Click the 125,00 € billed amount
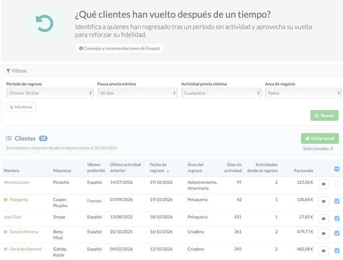 (x=305, y=182)
